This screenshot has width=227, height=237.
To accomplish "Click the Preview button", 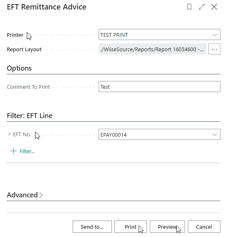I will 167,227.
